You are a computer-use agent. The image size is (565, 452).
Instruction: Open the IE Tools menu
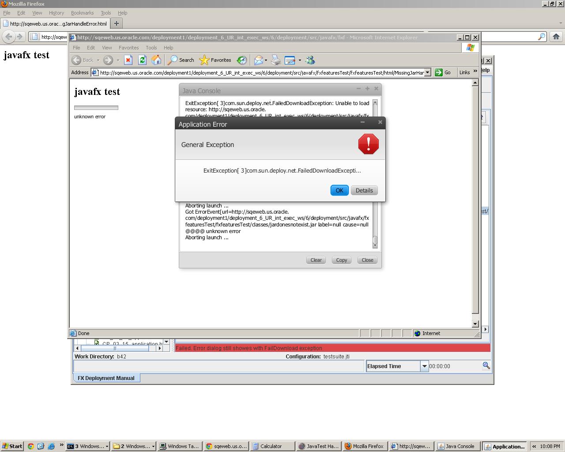point(151,48)
